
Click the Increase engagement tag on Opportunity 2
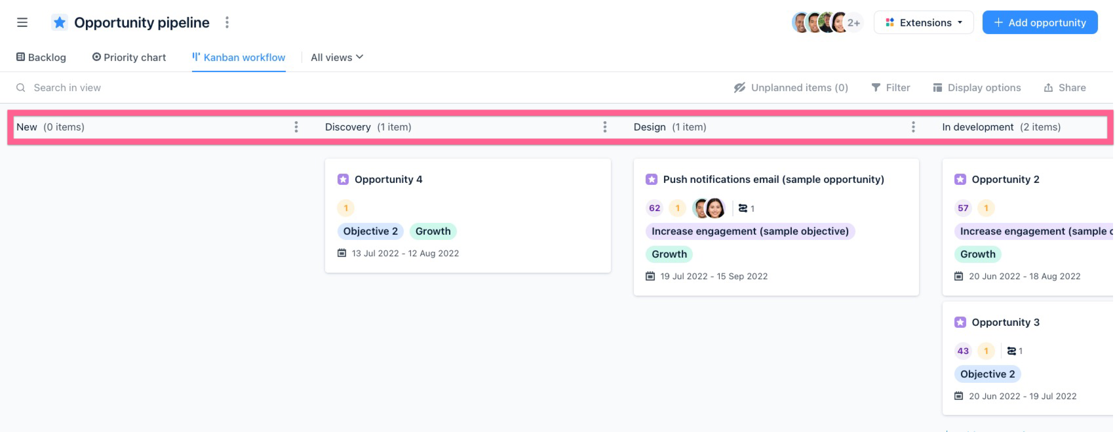1034,231
